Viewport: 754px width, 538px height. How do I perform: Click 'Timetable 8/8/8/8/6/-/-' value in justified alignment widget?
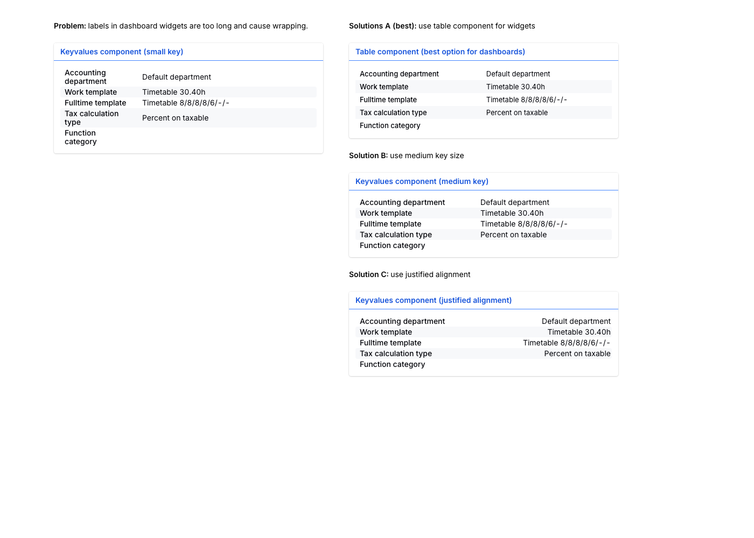566,343
